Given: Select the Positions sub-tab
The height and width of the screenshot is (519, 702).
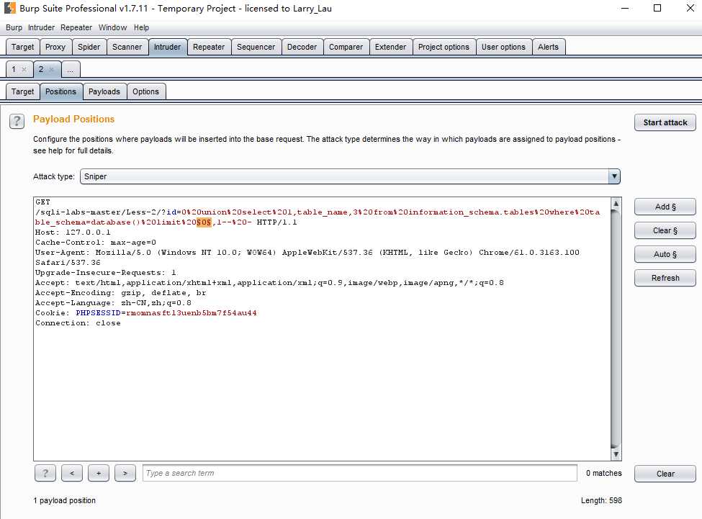Looking at the screenshot, I should point(61,91).
